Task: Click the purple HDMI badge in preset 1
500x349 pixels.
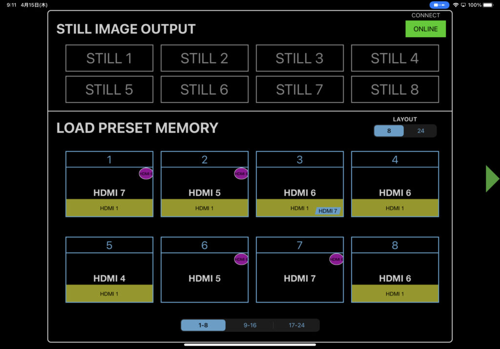Action: (146, 173)
